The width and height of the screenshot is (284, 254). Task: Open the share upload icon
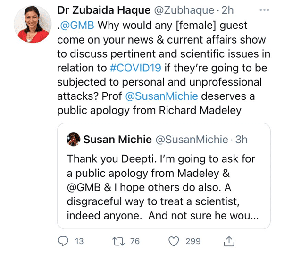(x=229, y=241)
